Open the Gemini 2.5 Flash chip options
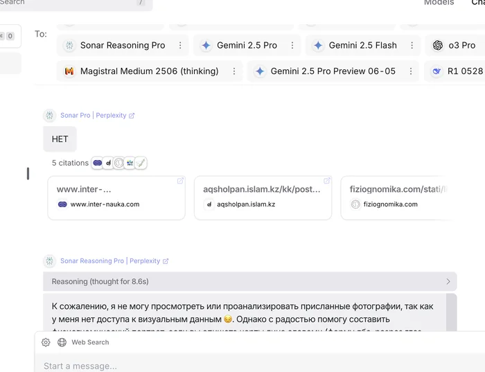Image resolution: width=485 pixels, height=372 pixels. [x=412, y=46]
